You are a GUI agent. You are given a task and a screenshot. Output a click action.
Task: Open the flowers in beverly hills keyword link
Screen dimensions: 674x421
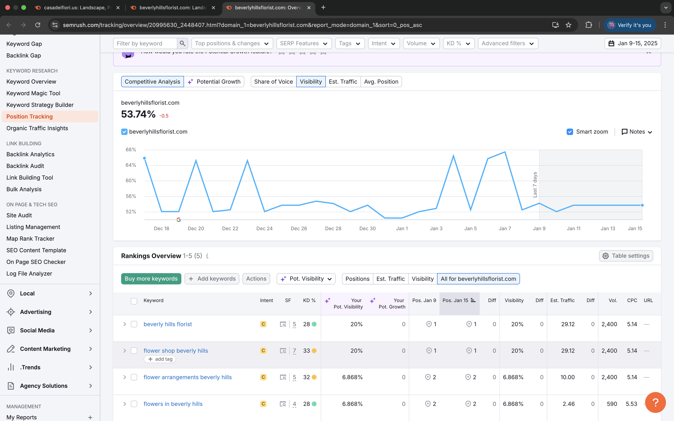tap(173, 404)
